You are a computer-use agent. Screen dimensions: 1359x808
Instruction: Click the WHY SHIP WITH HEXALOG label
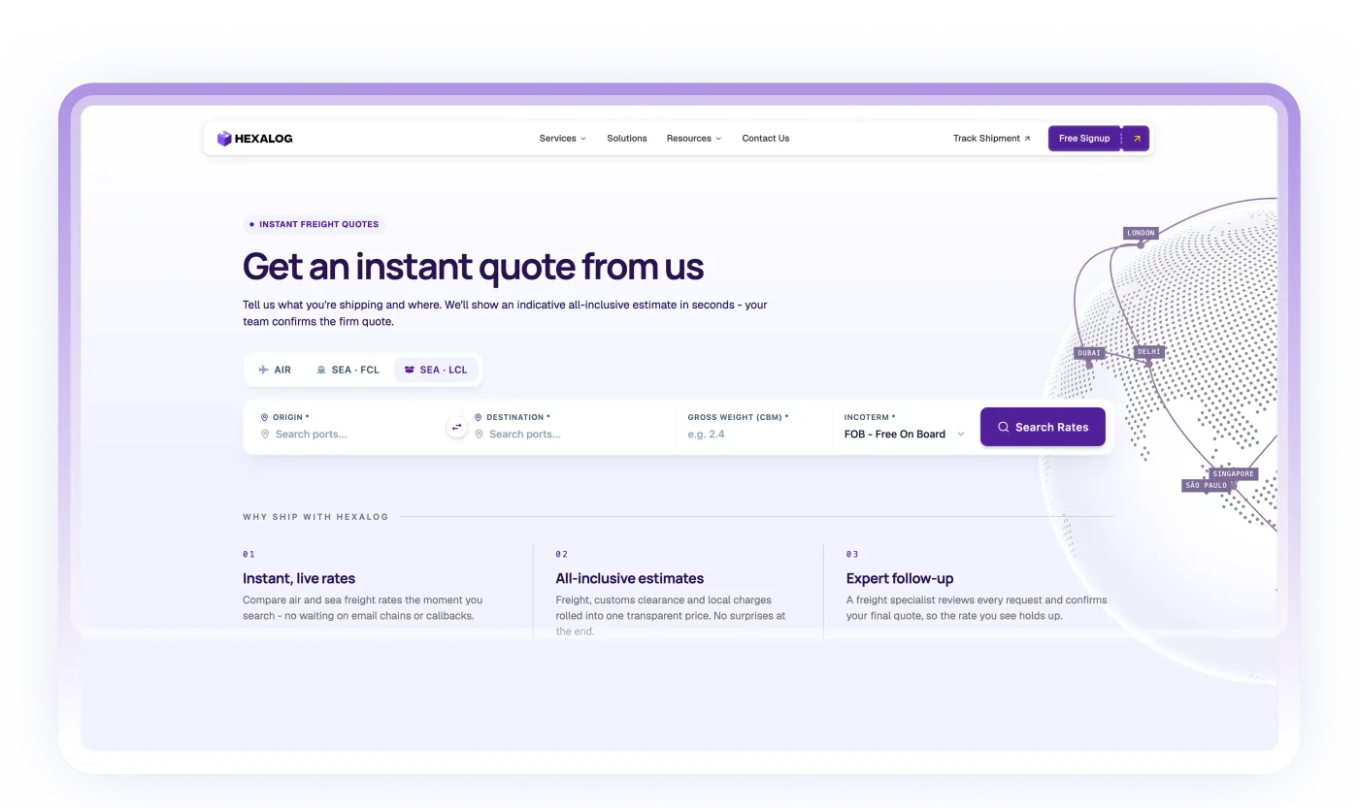[x=315, y=517]
